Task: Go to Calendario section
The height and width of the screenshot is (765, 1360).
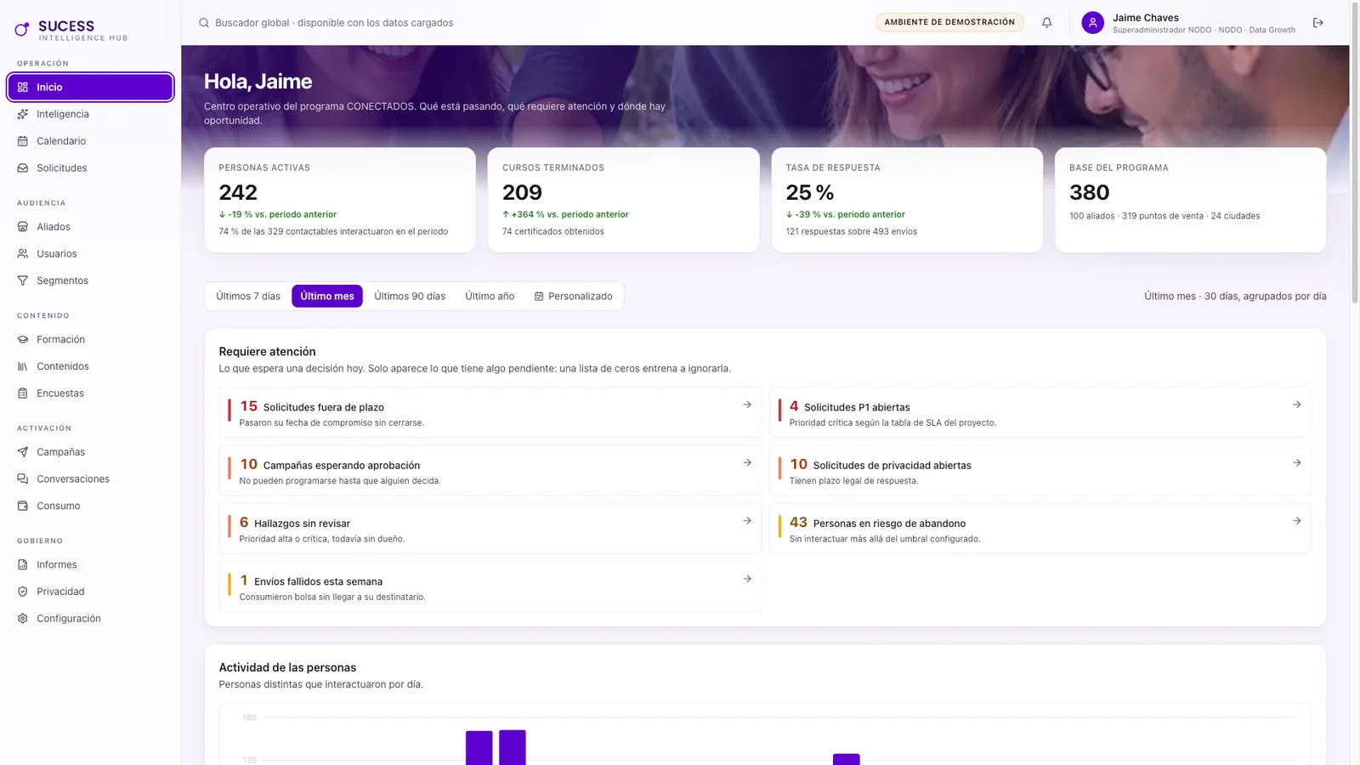Action: (x=90, y=141)
